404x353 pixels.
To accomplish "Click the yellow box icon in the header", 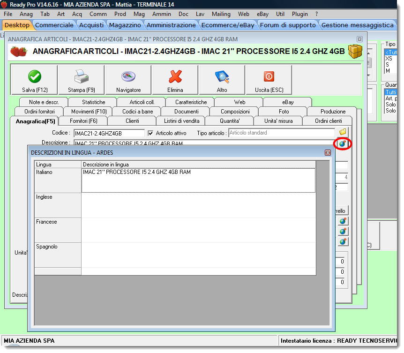I will 355,51.
